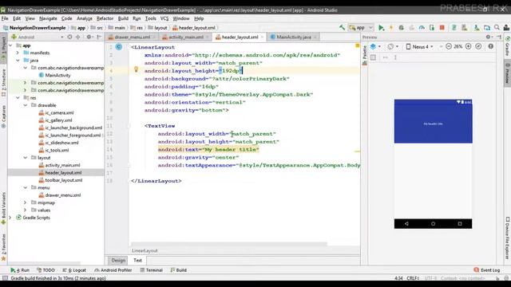Open the Android Profiler button
Screen dimensions: 511x287
point(113,270)
